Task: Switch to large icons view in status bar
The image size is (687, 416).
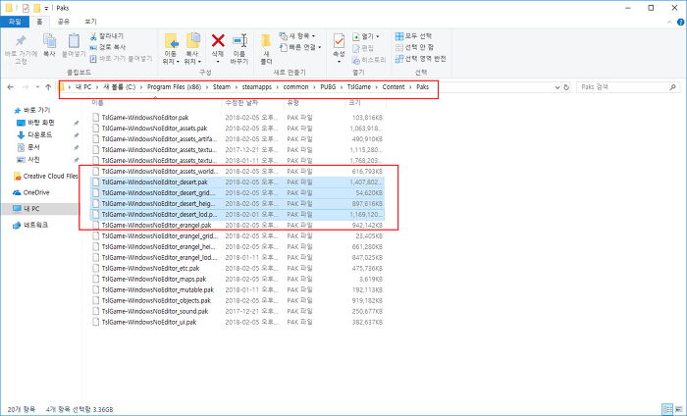Action: (x=678, y=409)
